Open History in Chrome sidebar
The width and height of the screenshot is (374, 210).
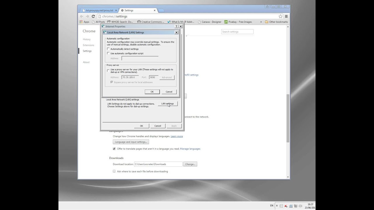click(x=87, y=39)
